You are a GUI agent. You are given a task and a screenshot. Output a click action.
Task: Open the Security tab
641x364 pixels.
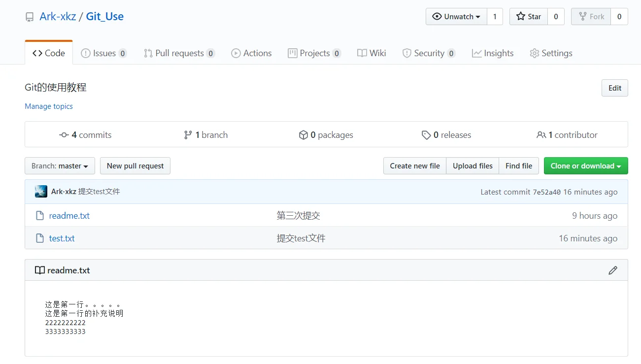[429, 53]
